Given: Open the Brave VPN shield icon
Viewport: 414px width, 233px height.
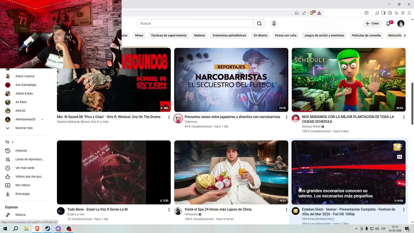Looking at the screenshot, I should pyautogui.click(x=403, y=13).
